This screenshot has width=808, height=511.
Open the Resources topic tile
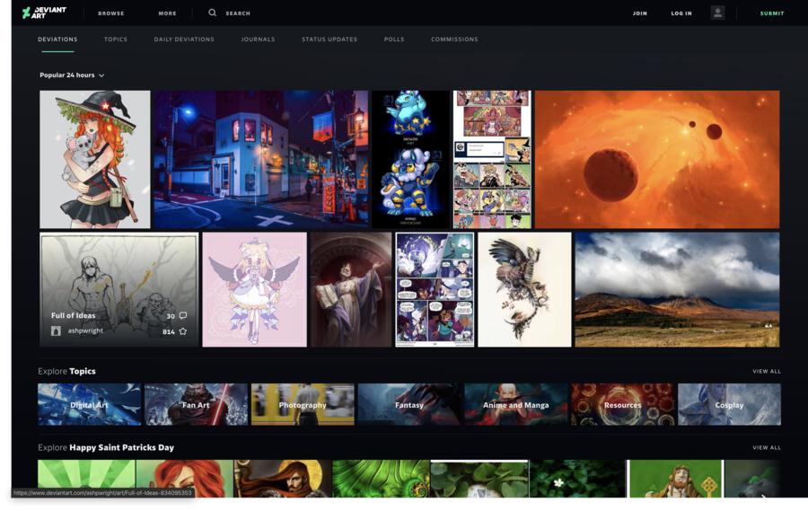(x=622, y=404)
